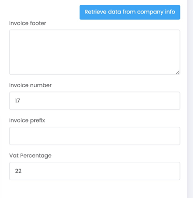
Task: Click the word Retrieve on blue button
Action: tap(96, 12)
